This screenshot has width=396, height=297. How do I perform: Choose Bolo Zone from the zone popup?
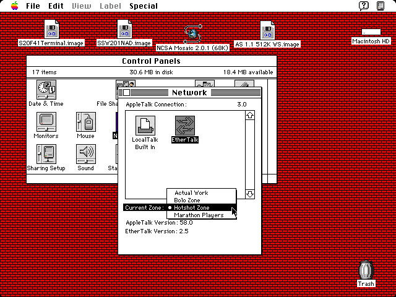202,200
